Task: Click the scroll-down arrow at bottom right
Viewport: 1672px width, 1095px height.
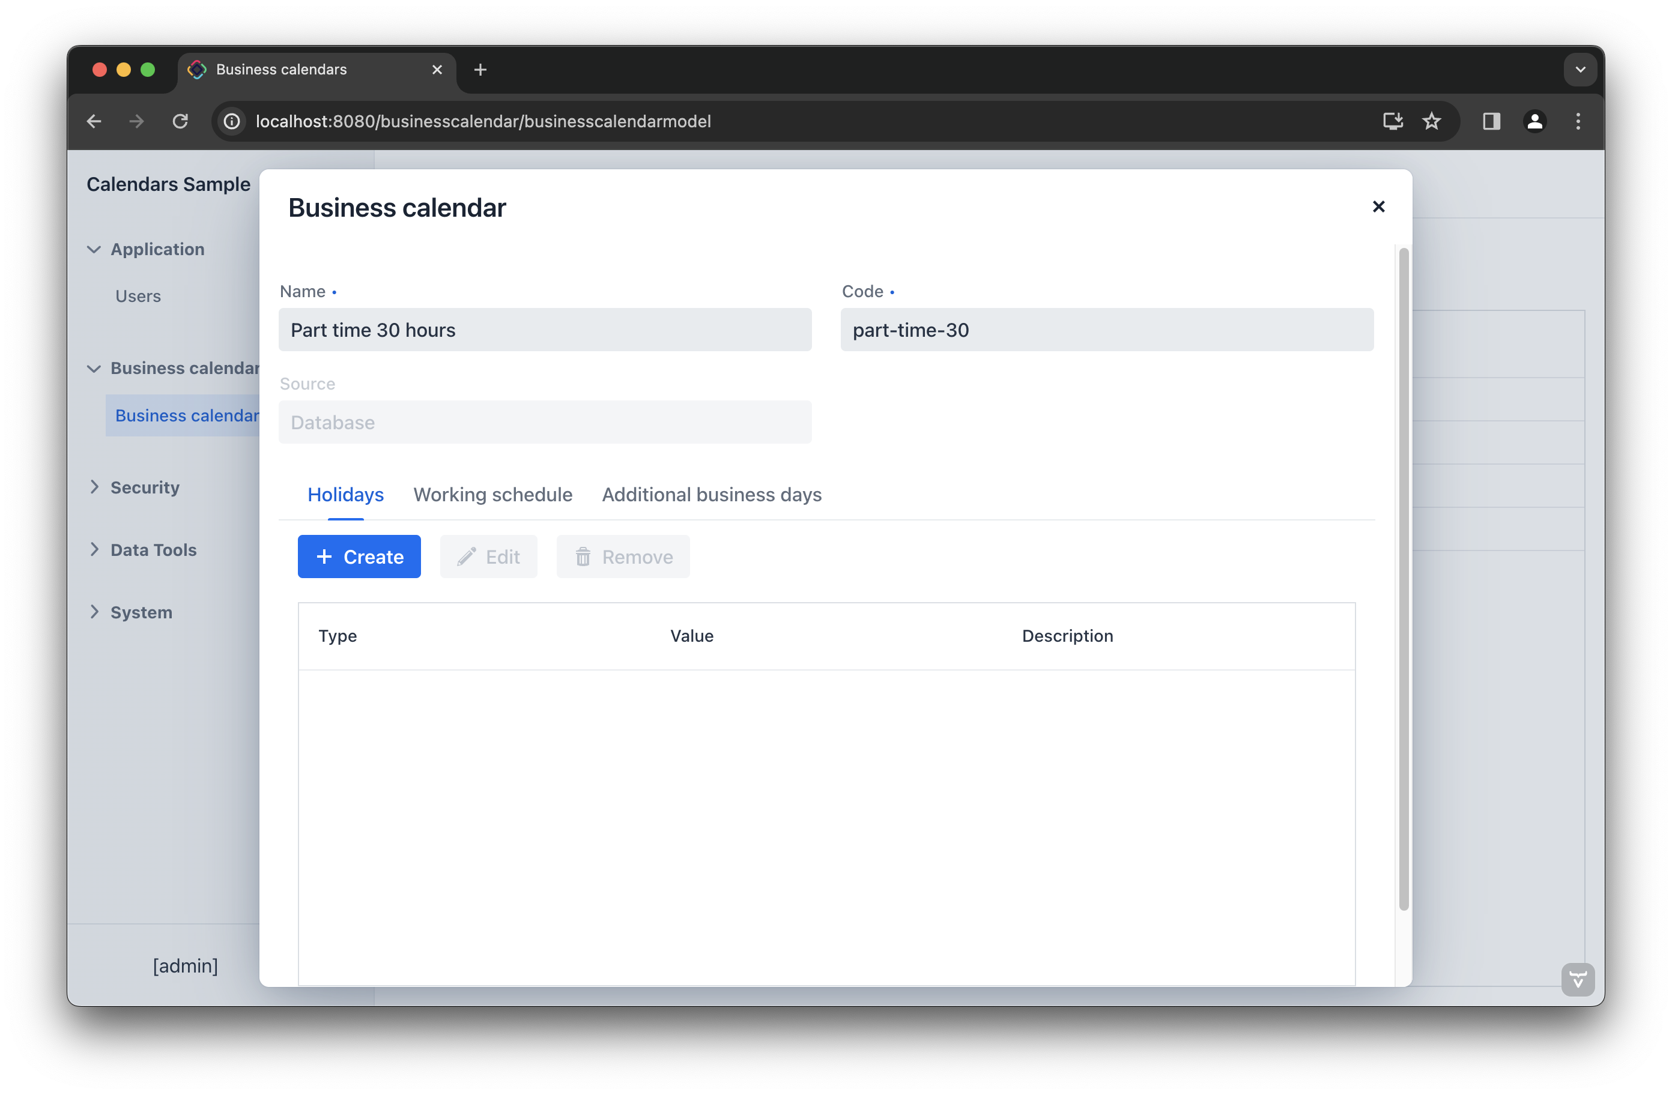Action: tap(1578, 979)
